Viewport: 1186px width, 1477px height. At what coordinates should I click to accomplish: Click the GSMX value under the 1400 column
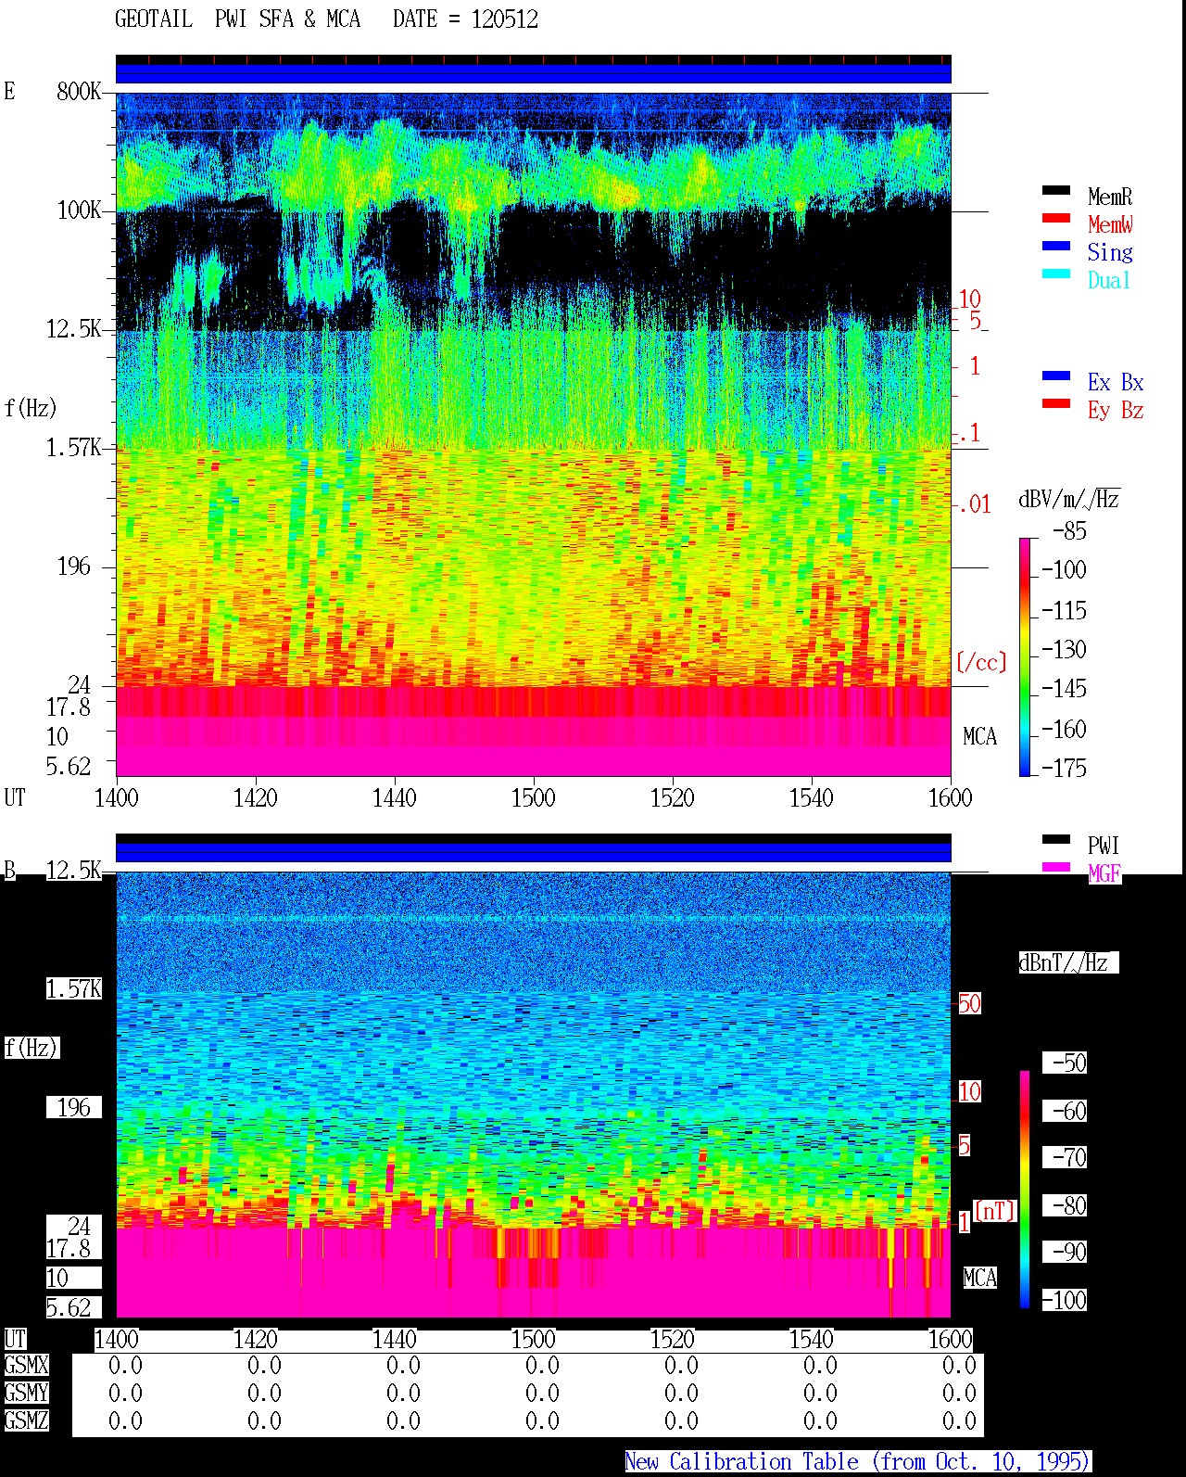click(x=125, y=1365)
